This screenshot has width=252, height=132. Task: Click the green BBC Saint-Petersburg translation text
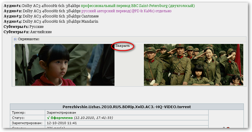tap(138, 6)
